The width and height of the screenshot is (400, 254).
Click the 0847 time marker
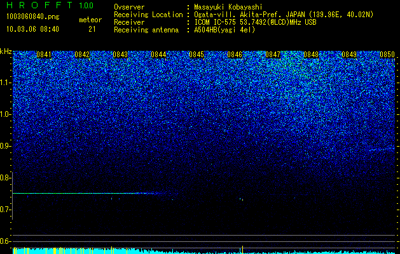[x=273, y=55]
